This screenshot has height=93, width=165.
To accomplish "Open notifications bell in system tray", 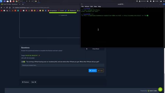I will pyautogui.click(x=151, y=1).
